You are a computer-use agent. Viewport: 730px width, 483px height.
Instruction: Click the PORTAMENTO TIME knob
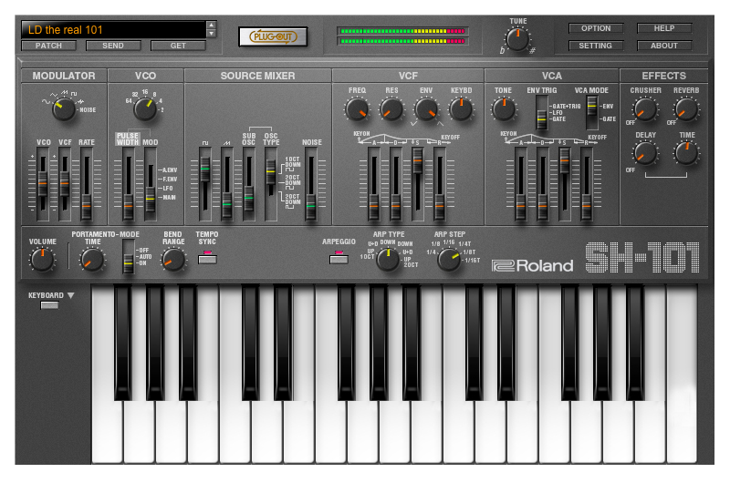coord(92,260)
